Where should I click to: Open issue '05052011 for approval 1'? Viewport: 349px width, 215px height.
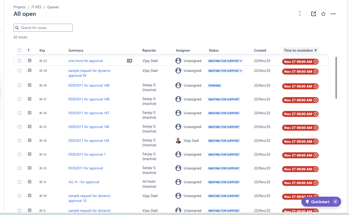coord(87,154)
